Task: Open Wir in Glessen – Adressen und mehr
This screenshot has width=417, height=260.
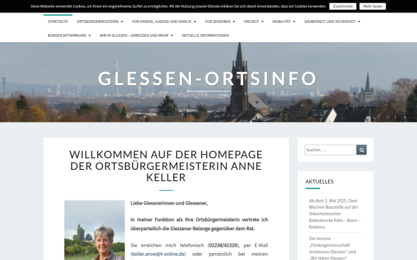Action: tap(133, 35)
